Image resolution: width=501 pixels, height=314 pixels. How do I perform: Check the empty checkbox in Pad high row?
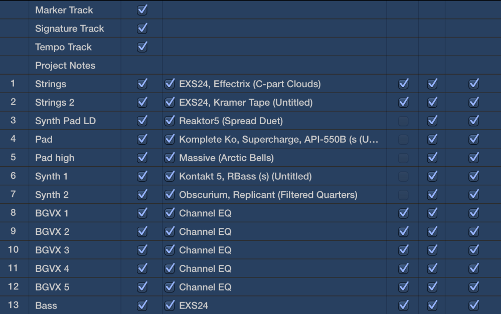pos(403,158)
